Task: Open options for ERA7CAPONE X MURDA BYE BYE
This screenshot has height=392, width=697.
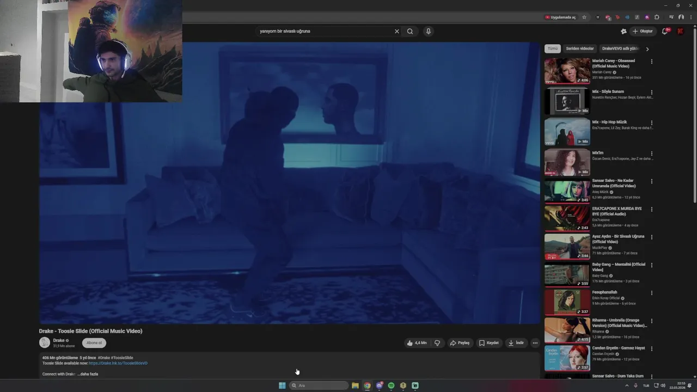Action: (x=651, y=210)
